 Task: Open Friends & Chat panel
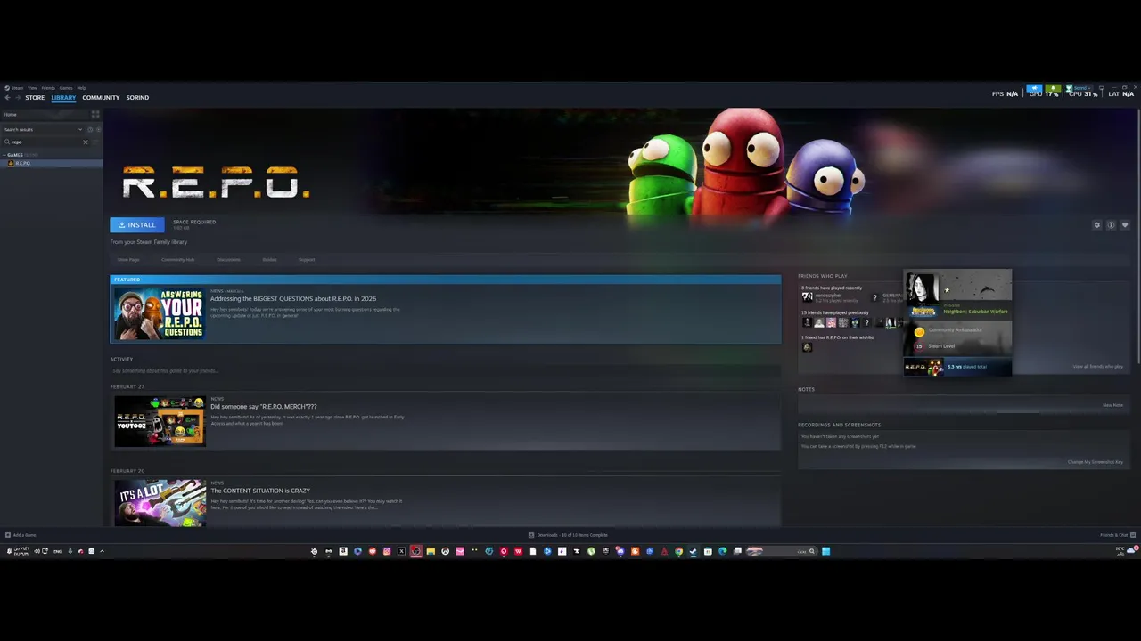pos(1119,535)
